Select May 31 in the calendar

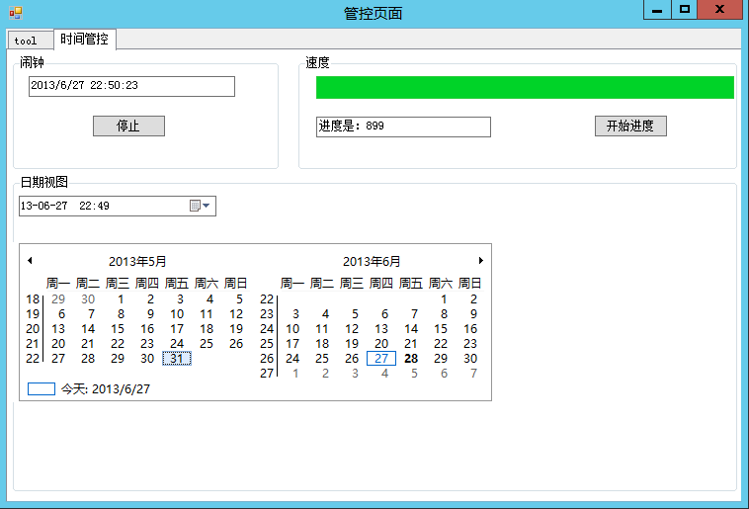tap(177, 359)
